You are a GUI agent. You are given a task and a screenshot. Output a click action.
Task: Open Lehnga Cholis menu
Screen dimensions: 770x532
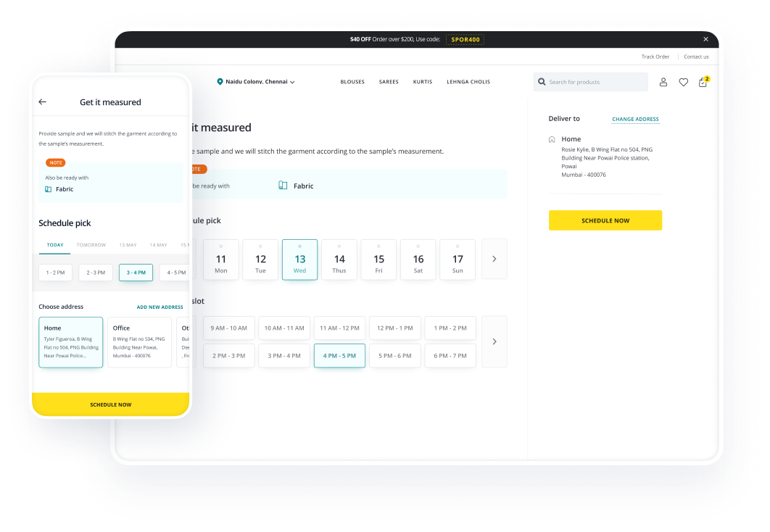[x=468, y=82]
